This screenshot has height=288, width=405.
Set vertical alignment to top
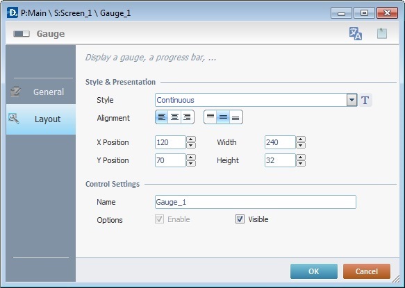click(x=210, y=117)
